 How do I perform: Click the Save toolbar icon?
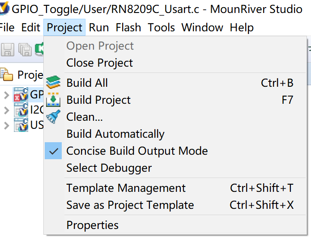pyautogui.click(x=7, y=49)
